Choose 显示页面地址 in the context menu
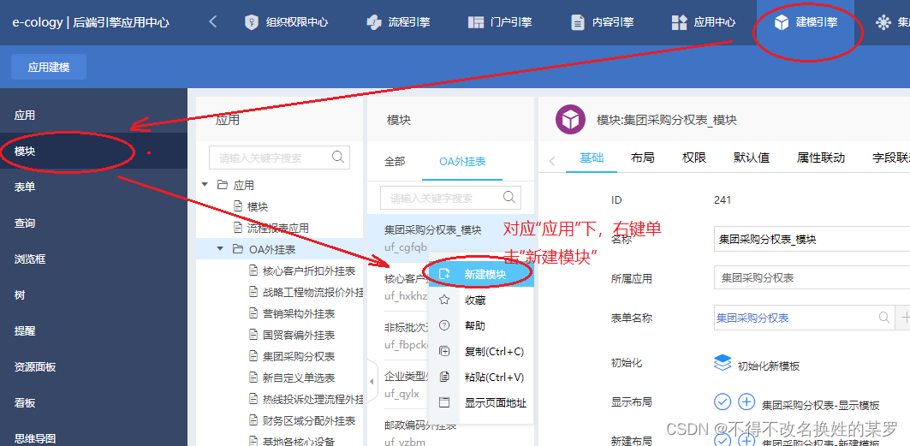Viewport: 910px width, 446px height. (x=481, y=402)
